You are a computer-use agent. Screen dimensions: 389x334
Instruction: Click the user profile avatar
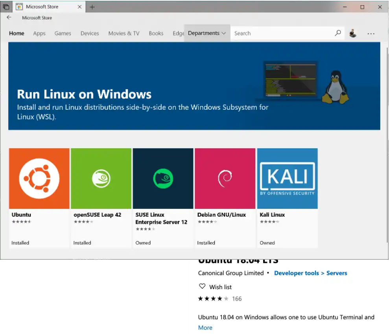352,33
